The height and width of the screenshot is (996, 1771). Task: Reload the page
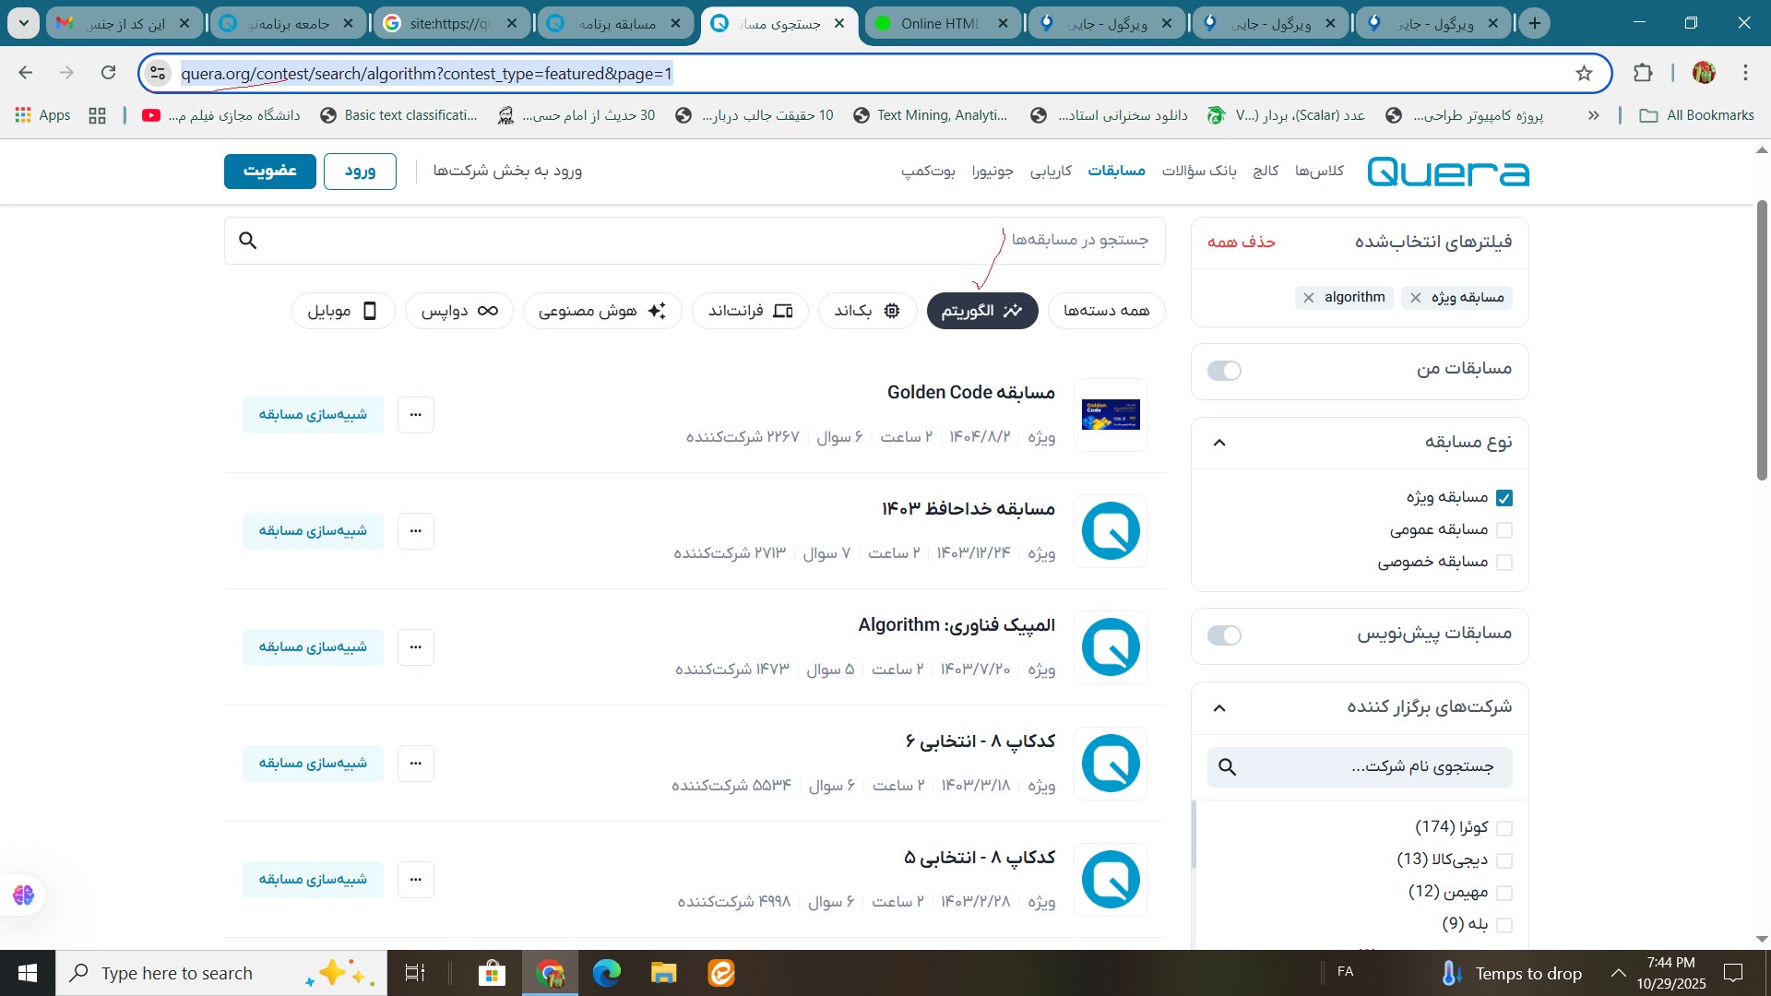click(109, 73)
